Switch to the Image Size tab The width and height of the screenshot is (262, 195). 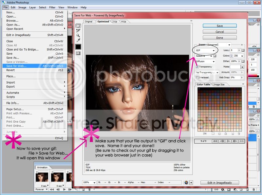coord(219,85)
